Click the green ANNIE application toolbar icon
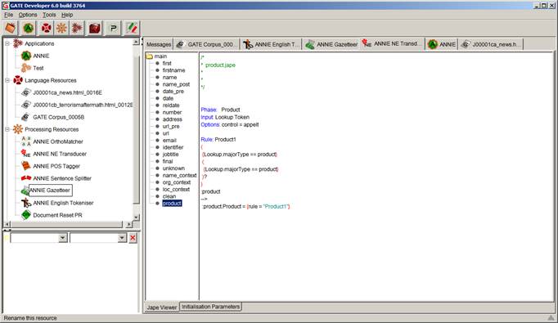The width and height of the screenshot is (558, 323). pos(29,28)
